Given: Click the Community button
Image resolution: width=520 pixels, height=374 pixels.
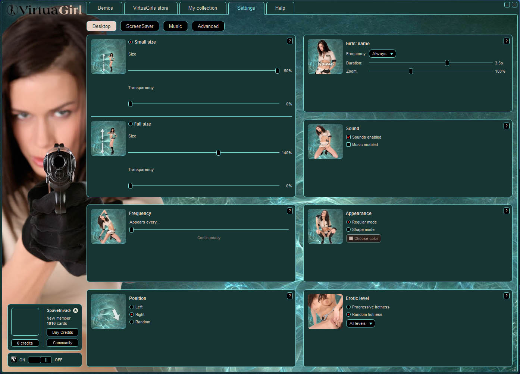Looking at the screenshot, I should tap(62, 343).
